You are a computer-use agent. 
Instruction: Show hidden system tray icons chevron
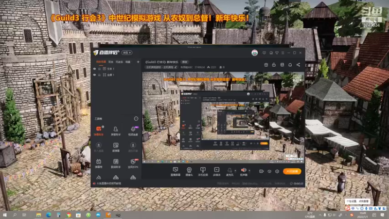click(x=320, y=215)
